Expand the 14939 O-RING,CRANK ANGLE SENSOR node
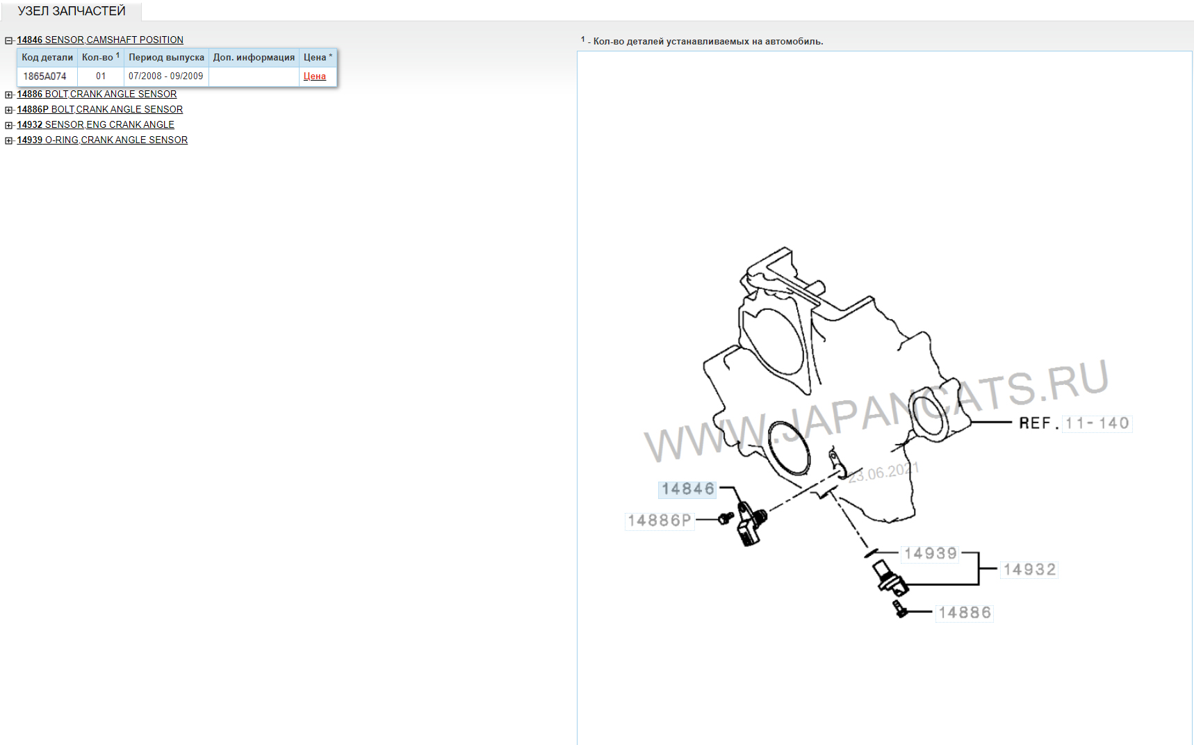Image resolution: width=1194 pixels, height=745 pixels. [9, 140]
